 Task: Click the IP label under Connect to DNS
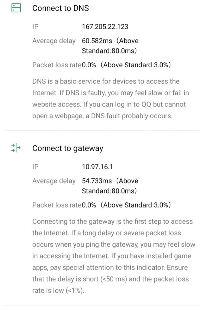pos(35,27)
